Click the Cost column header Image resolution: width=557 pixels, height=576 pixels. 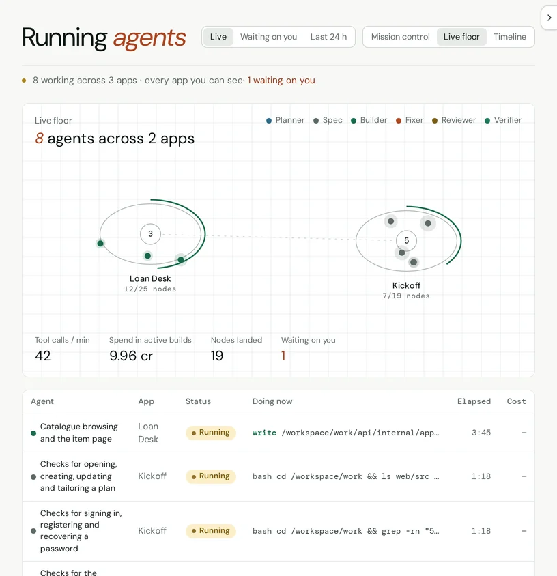pos(516,401)
